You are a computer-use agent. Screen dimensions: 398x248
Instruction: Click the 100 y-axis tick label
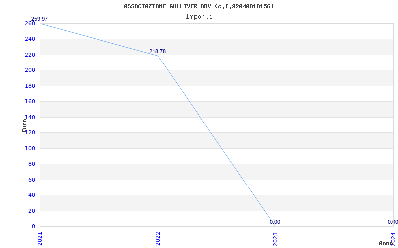point(30,148)
